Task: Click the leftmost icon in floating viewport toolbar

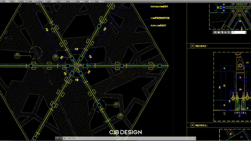Action: (x=215, y=33)
